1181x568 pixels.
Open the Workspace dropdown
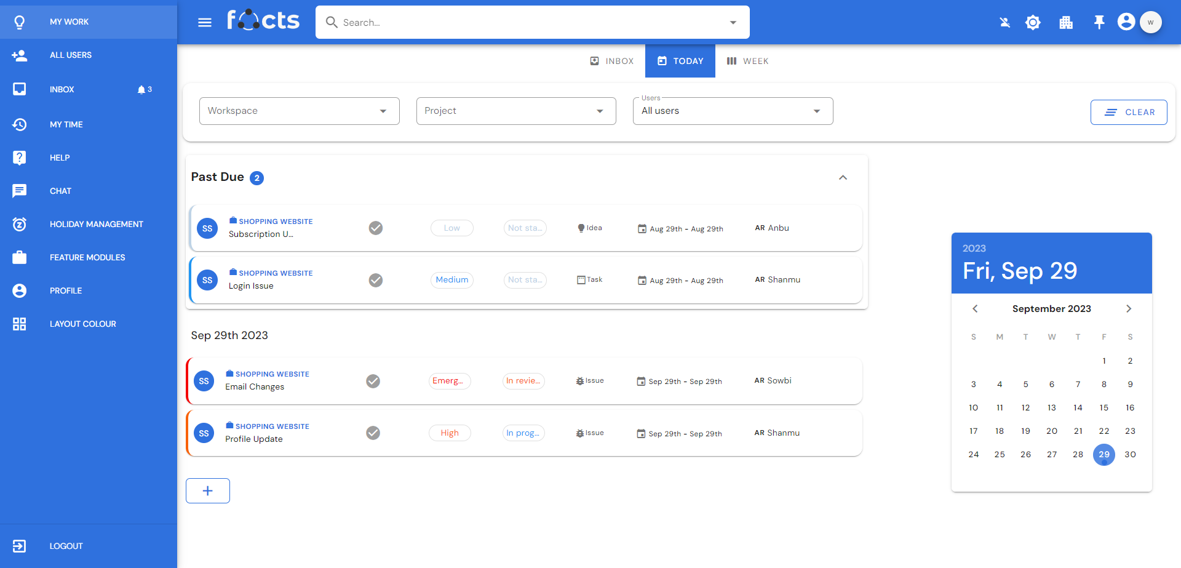(x=299, y=111)
